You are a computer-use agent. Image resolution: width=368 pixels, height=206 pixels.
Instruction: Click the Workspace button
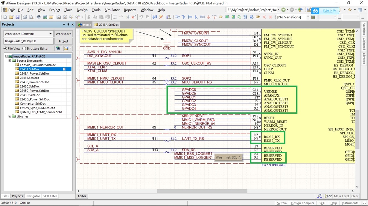[x=63, y=34]
